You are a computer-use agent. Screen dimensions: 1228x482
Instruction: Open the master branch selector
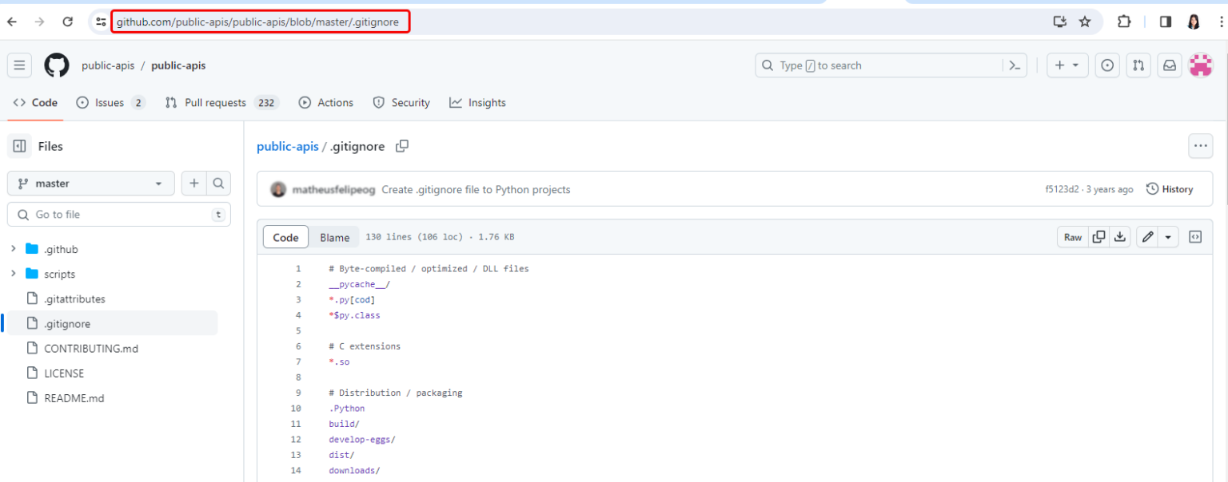[x=90, y=183]
